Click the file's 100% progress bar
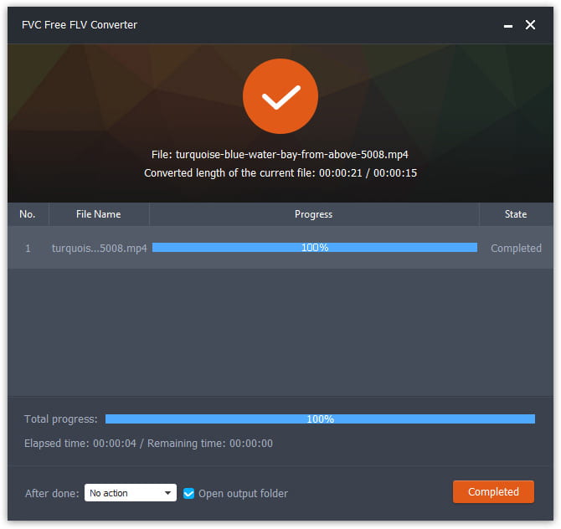Image resolution: width=561 pixels, height=529 pixels. tap(315, 248)
